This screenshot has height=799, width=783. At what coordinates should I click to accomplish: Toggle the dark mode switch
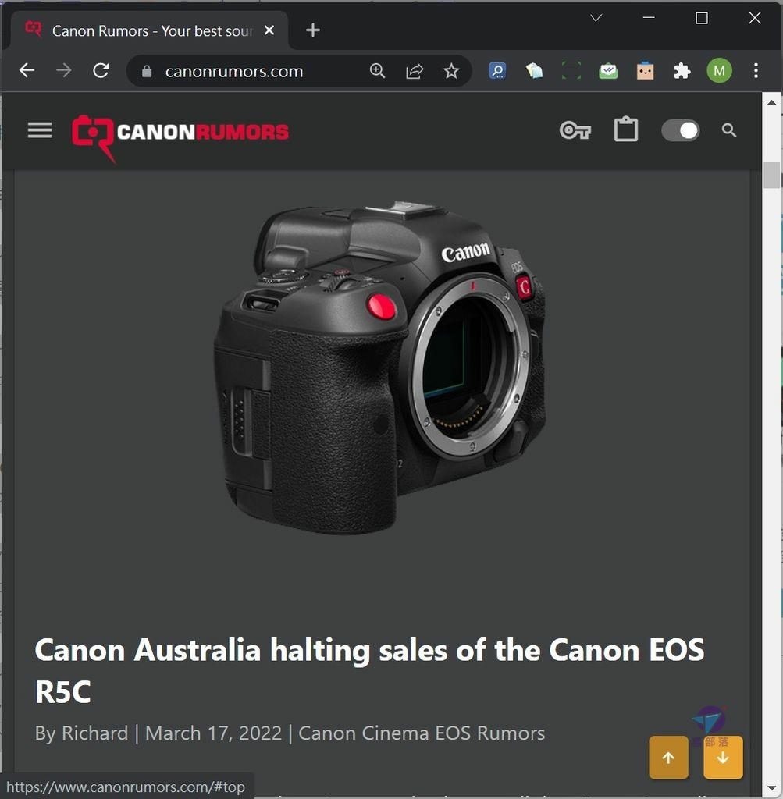pos(681,130)
